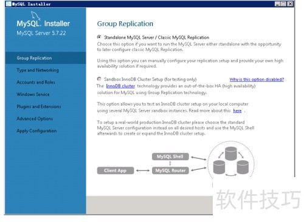Viewport: 304px width, 222px height.
Task: Click the MySQL dolphin logo
Action: [35, 16]
